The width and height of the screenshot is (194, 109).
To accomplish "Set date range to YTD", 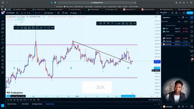I will [25, 100].
